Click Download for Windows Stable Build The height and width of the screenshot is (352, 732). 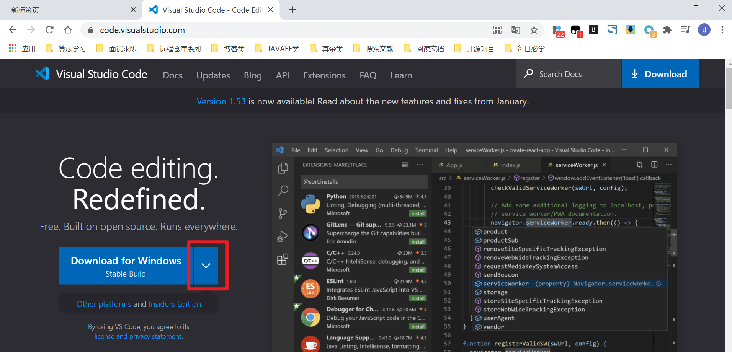pos(126,266)
